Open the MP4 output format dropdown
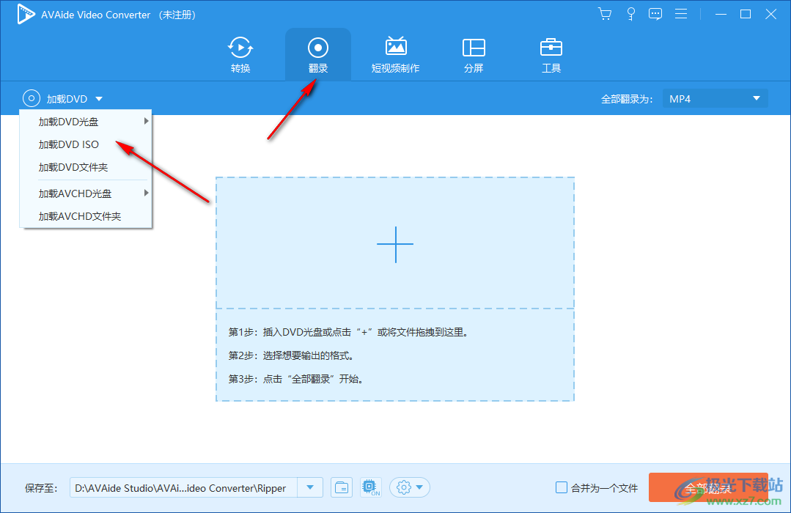 pos(715,98)
